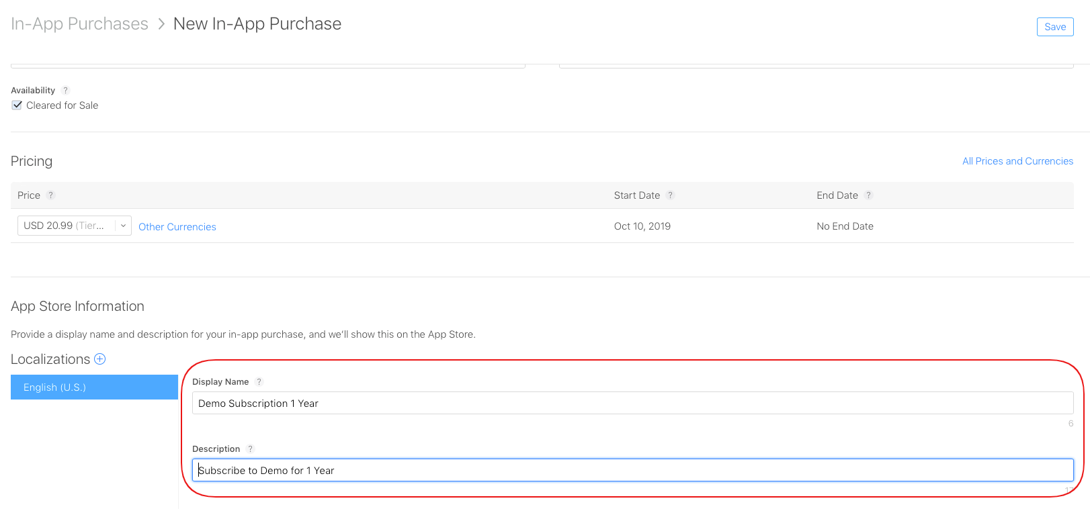The height and width of the screenshot is (515, 1090).
Task: Show help for Display Name field
Action: [259, 382]
